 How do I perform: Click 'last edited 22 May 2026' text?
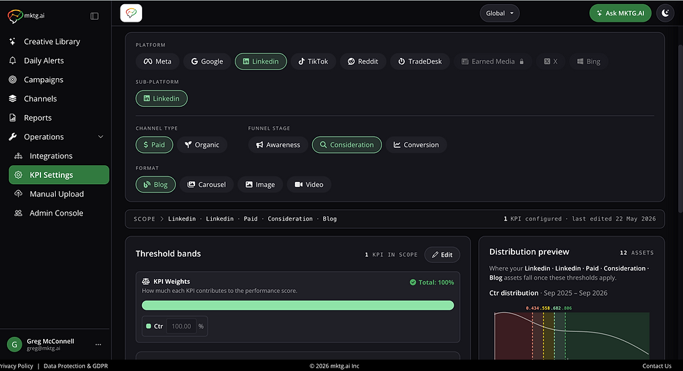[x=614, y=219]
